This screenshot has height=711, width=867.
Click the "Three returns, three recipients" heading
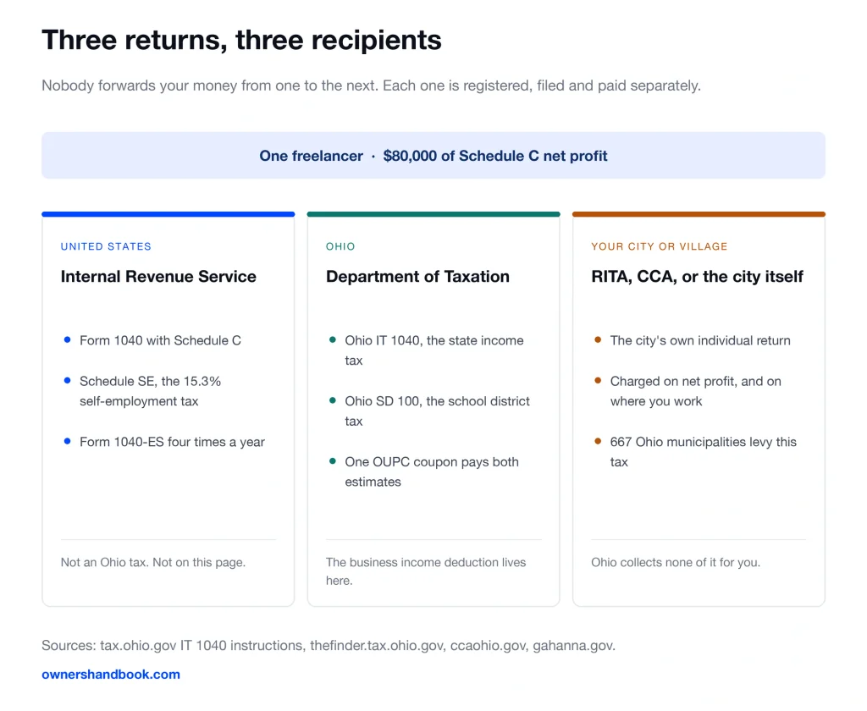(x=241, y=41)
